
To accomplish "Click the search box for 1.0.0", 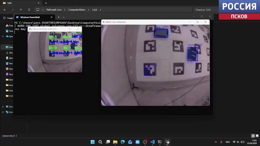I will point(205,10).
